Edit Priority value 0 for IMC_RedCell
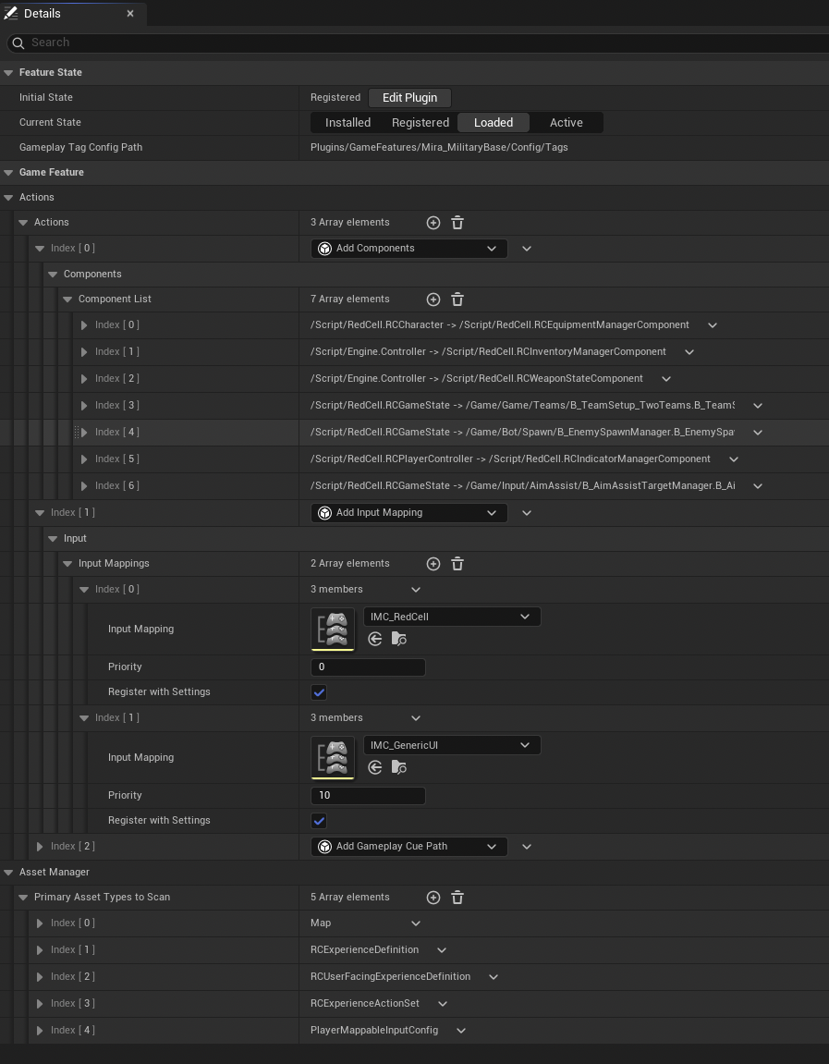Viewport: 829px width, 1064px height. coord(368,667)
